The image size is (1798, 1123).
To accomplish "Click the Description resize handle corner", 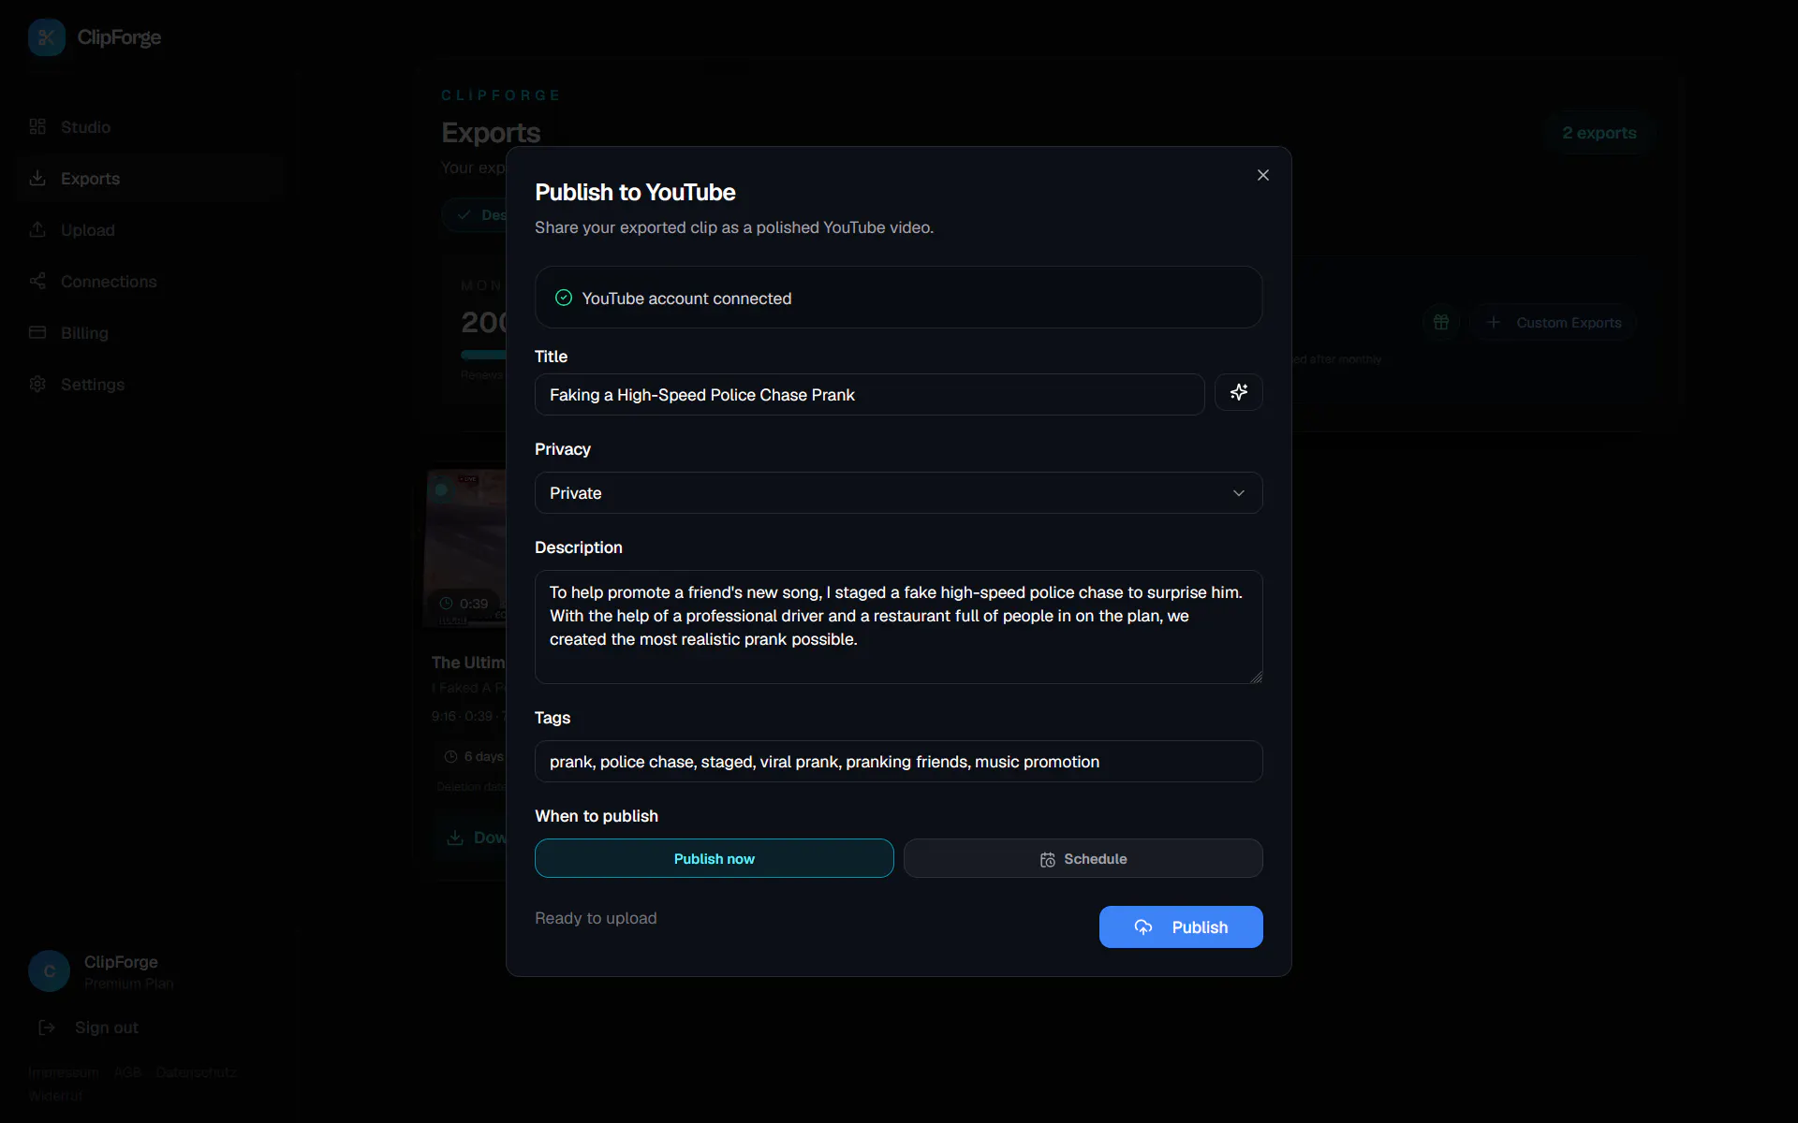I will [1256, 677].
